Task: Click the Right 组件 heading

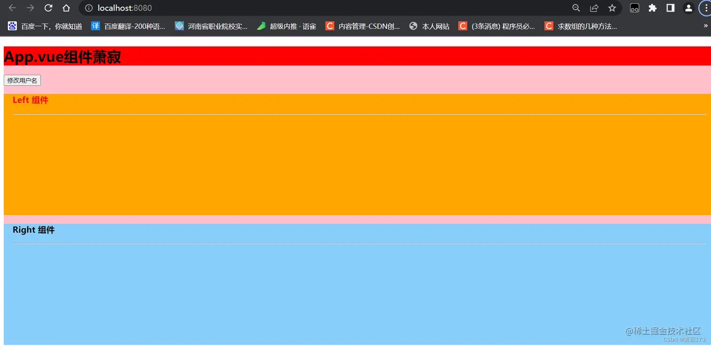Action: (x=34, y=230)
